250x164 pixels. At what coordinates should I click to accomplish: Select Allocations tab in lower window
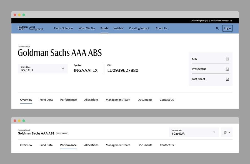(91, 145)
